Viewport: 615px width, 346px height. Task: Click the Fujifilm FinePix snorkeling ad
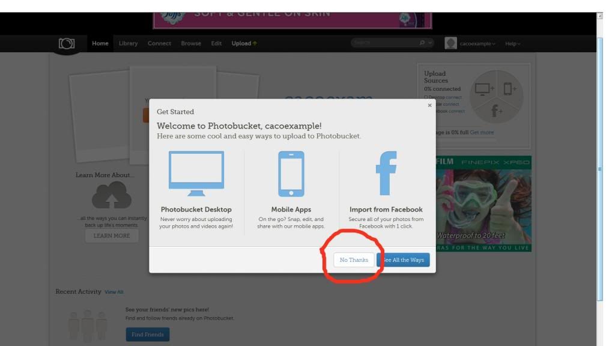click(483, 204)
